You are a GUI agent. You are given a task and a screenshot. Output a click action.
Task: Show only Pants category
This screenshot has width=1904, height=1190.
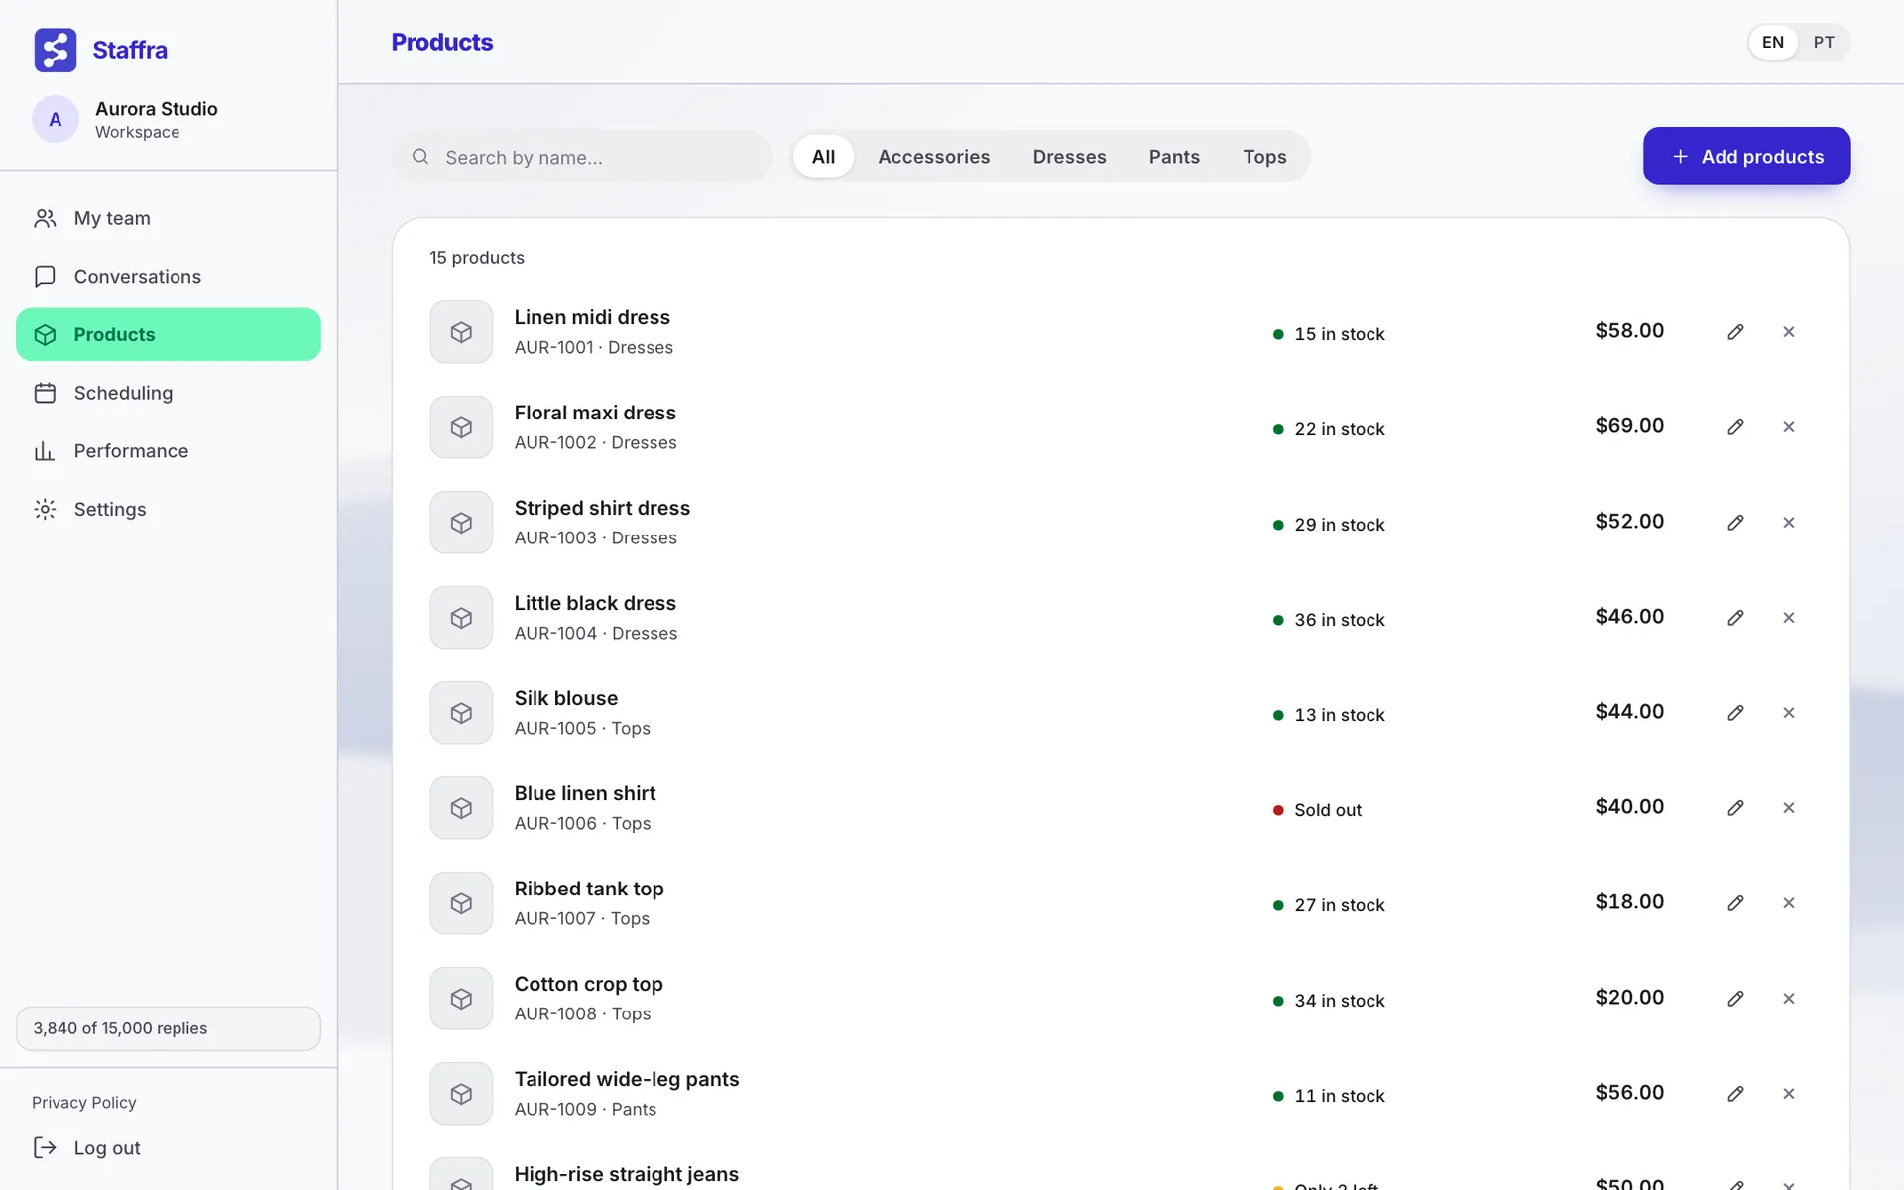click(x=1174, y=157)
